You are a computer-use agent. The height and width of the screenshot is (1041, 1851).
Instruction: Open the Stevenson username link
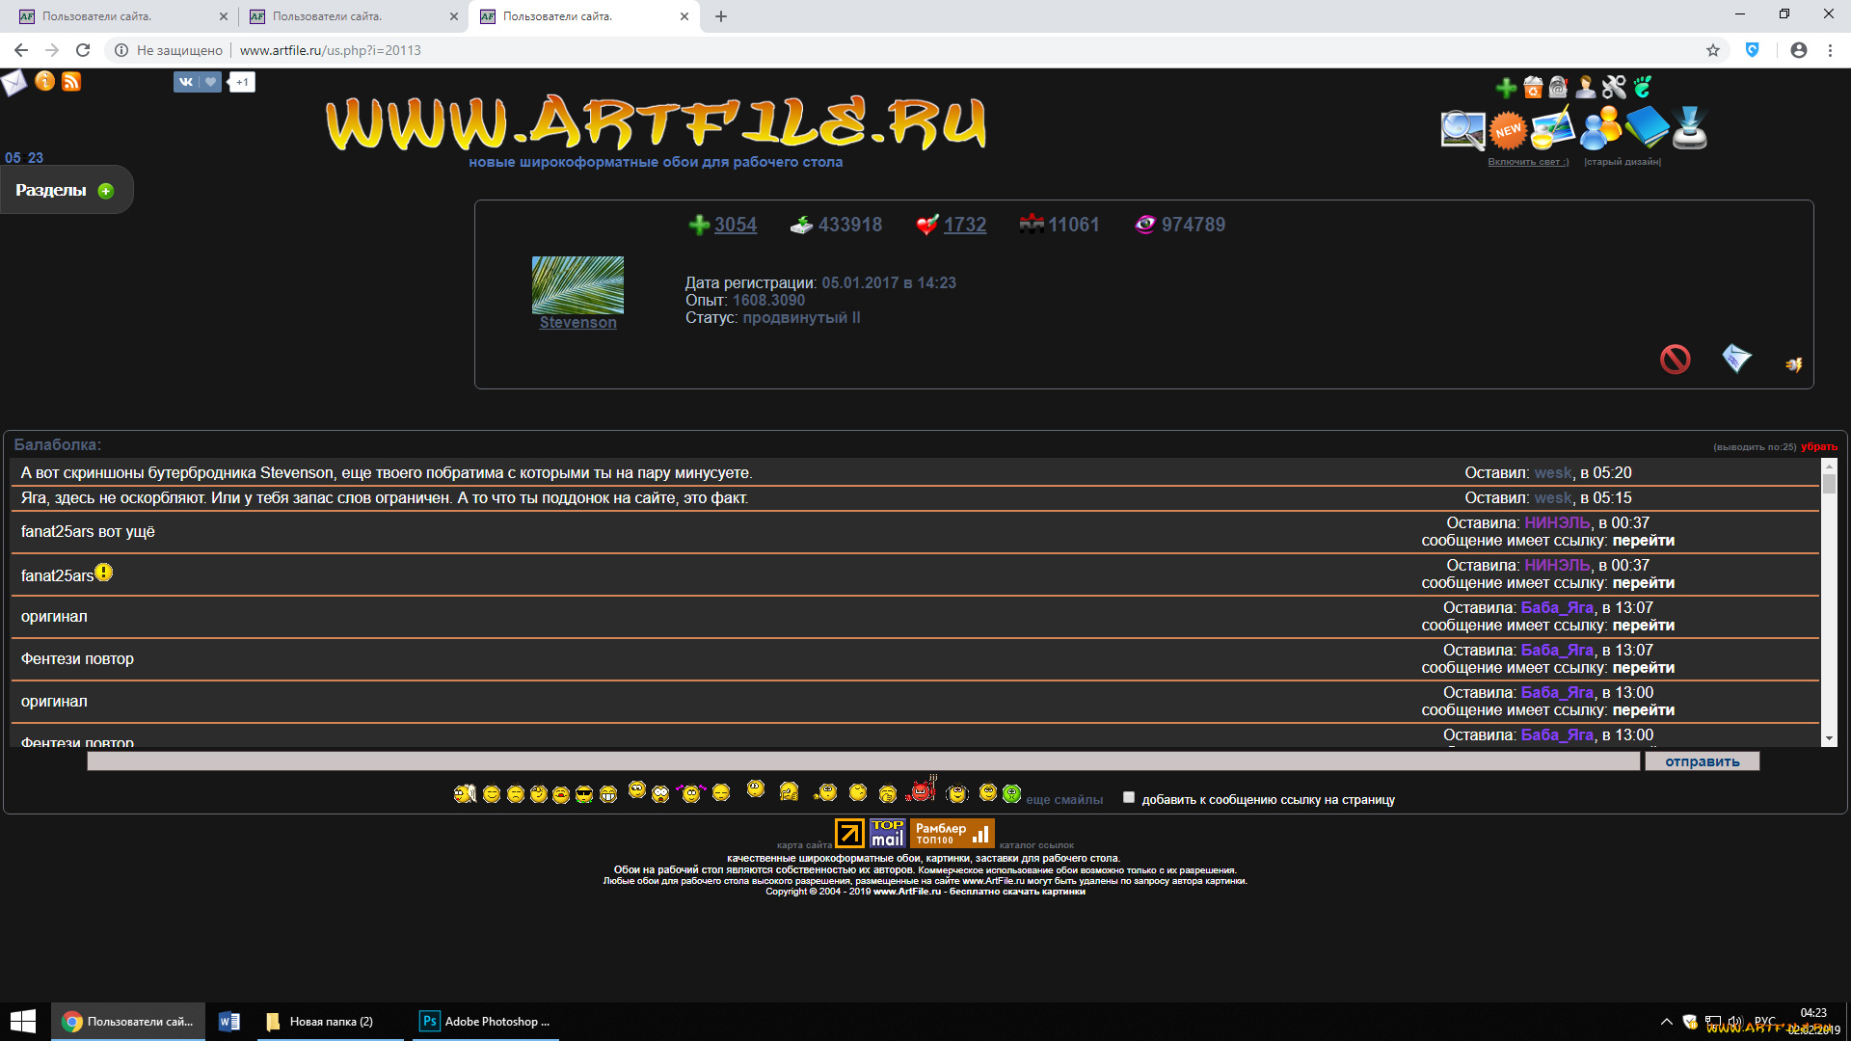coord(577,323)
